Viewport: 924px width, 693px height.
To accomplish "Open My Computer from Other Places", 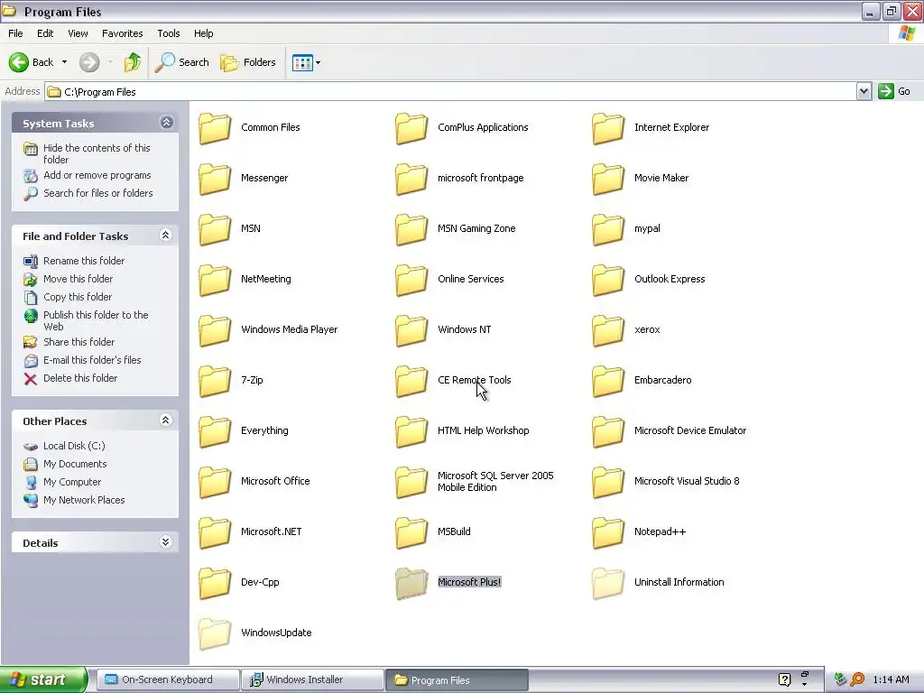I will [72, 482].
